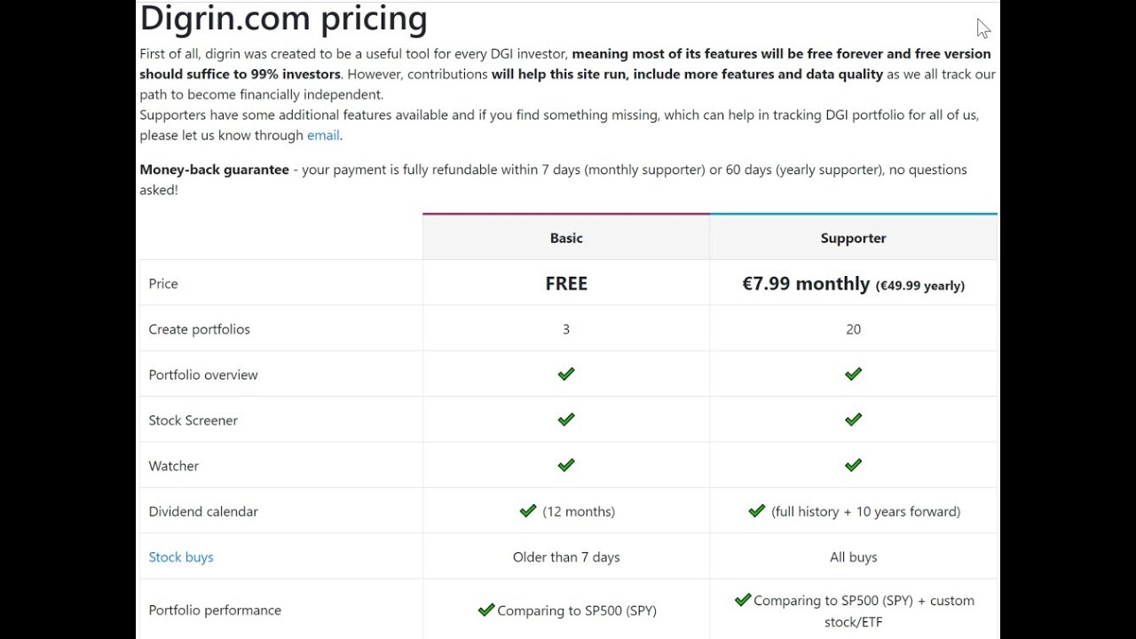This screenshot has width=1136, height=639.
Task: Click the FREE price cell
Action: coord(566,283)
